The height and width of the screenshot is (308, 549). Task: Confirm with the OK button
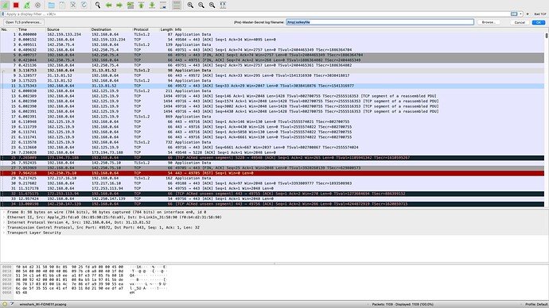[x=539, y=22]
